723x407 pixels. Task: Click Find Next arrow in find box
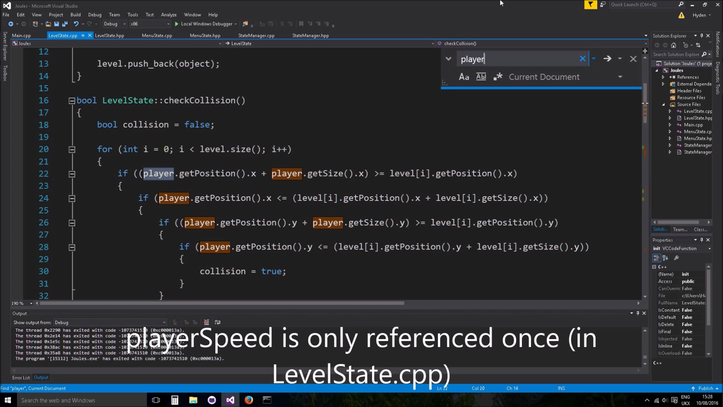tap(607, 58)
